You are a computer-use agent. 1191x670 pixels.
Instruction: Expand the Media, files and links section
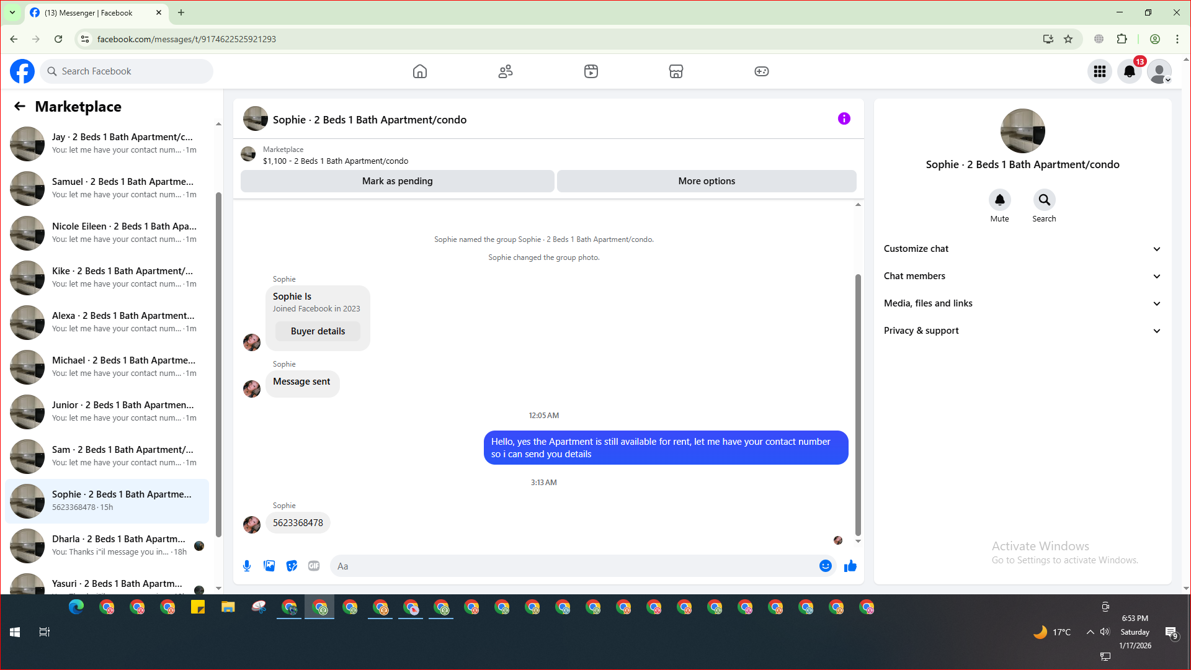pos(1022,303)
